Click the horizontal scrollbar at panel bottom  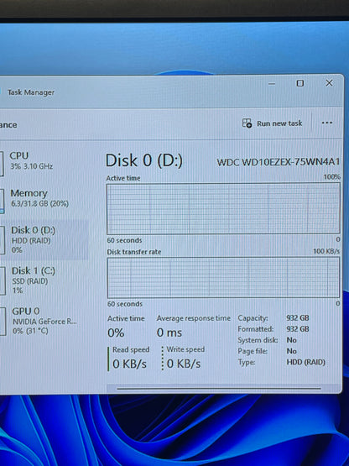(x=219, y=388)
